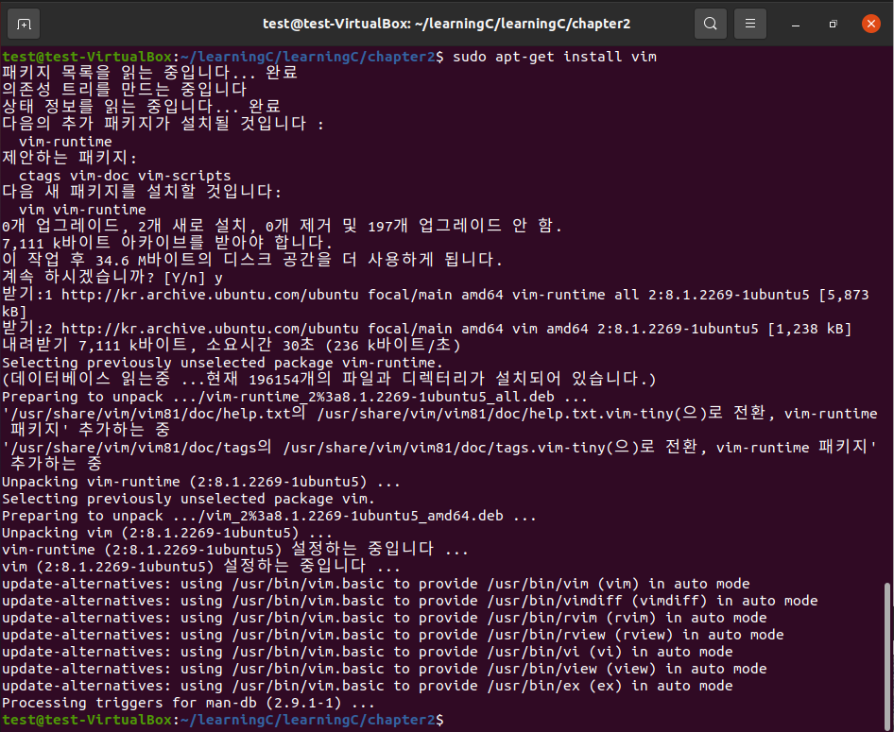Maximize the terminal window
Image resolution: width=894 pixels, height=732 pixels.
(x=833, y=24)
